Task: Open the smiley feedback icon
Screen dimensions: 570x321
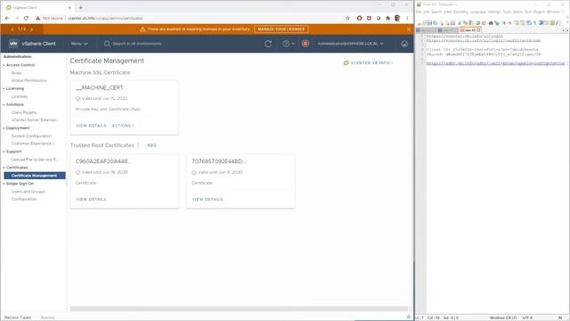Action: click(x=404, y=44)
